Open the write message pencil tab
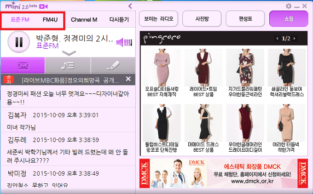 [113, 65]
